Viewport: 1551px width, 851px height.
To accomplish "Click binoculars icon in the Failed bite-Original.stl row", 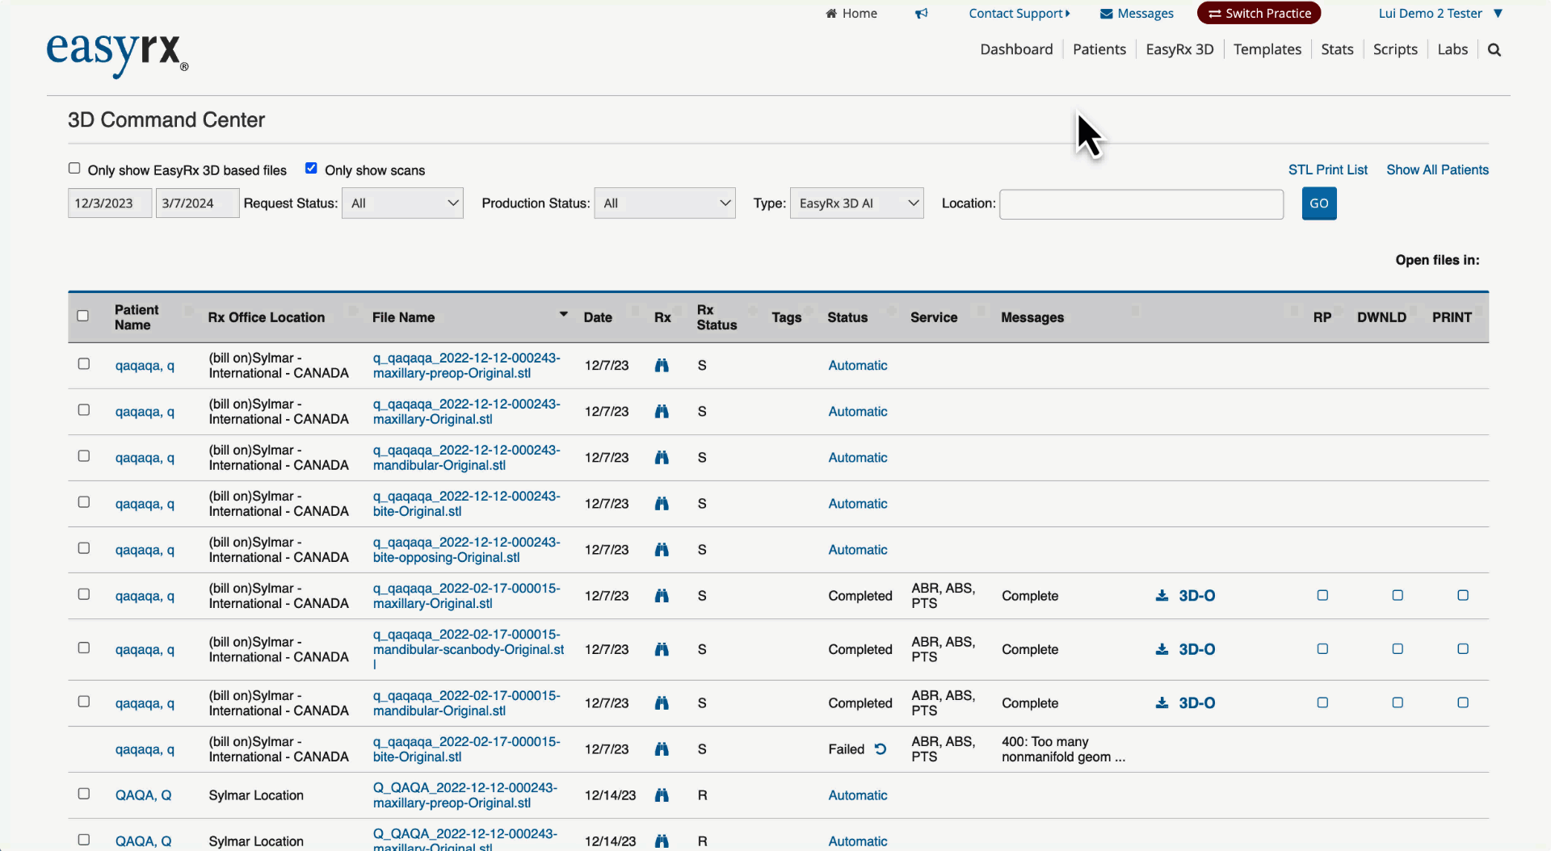I will [x=662, y=749].
